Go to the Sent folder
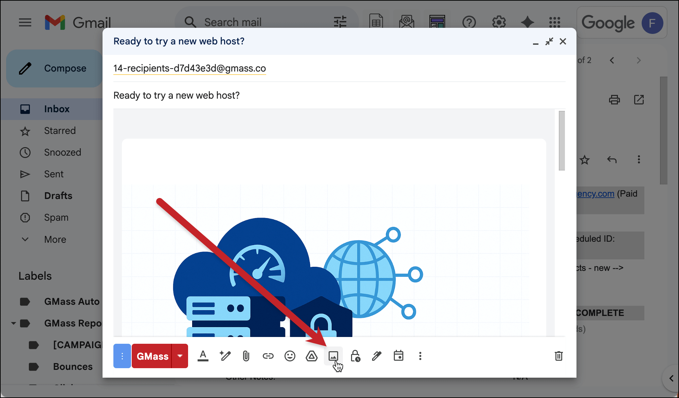Image resolution: width=679 pixels, height=398 pixels. point(54,174)
